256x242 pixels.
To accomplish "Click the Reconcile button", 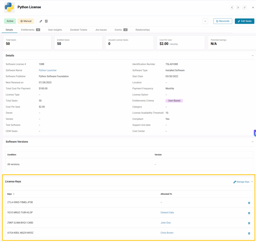I will (222, 21).
